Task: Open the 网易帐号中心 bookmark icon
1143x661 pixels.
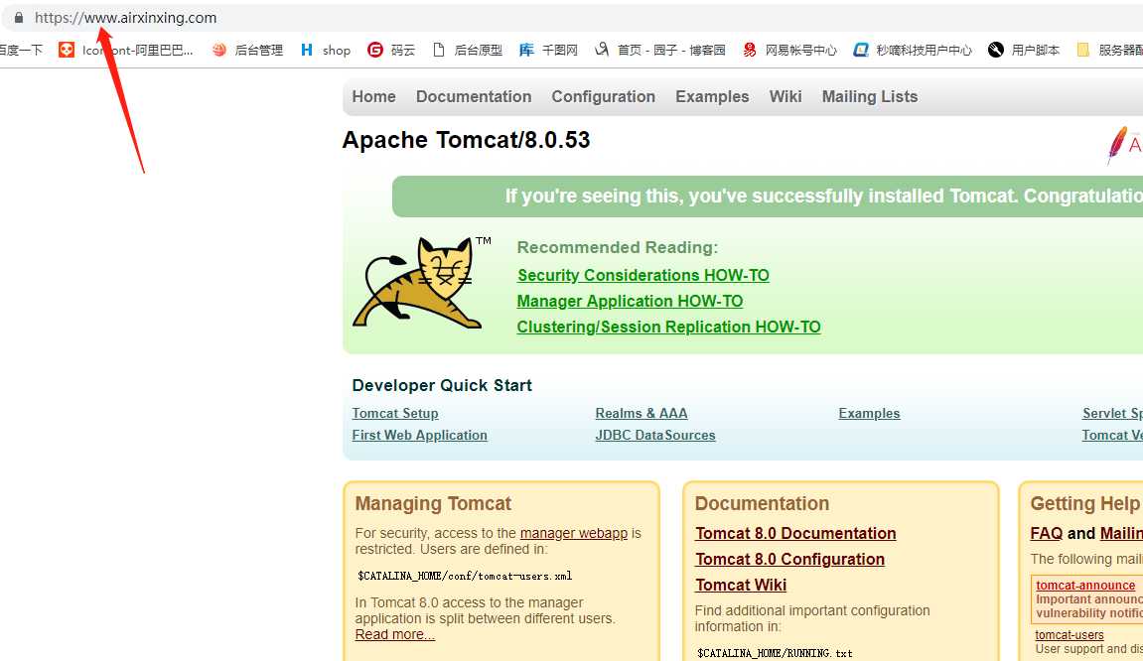Action: coord(750,50)
